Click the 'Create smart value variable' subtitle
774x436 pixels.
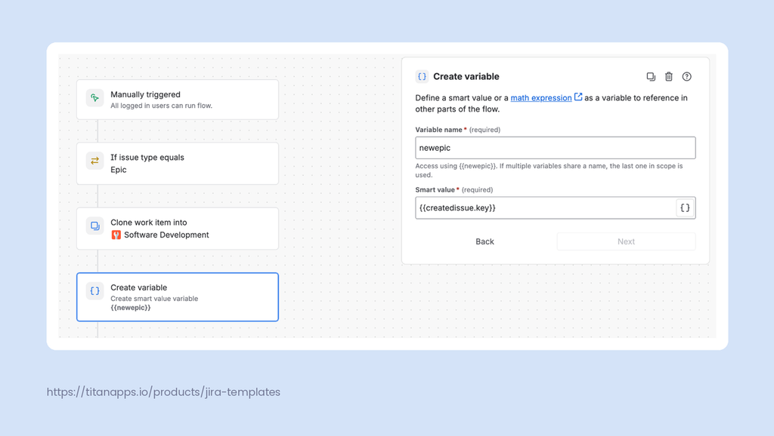pyautogui.click(x=154, y=299)
